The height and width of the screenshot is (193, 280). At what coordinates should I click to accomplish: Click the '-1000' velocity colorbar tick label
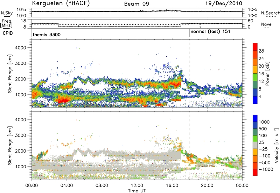coord(266,169)
